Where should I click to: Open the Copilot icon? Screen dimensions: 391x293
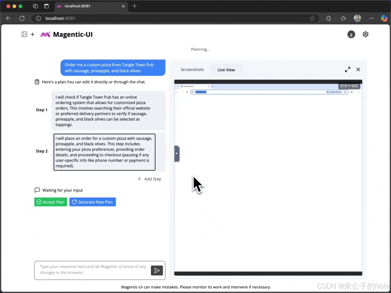coord(384,18)
